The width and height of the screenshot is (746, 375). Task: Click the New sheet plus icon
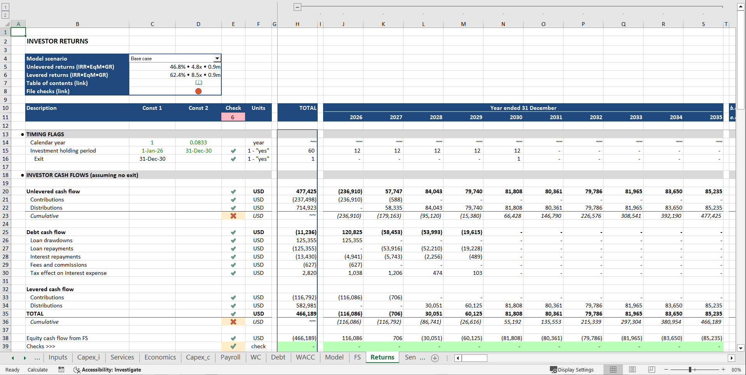coord(435,358)
